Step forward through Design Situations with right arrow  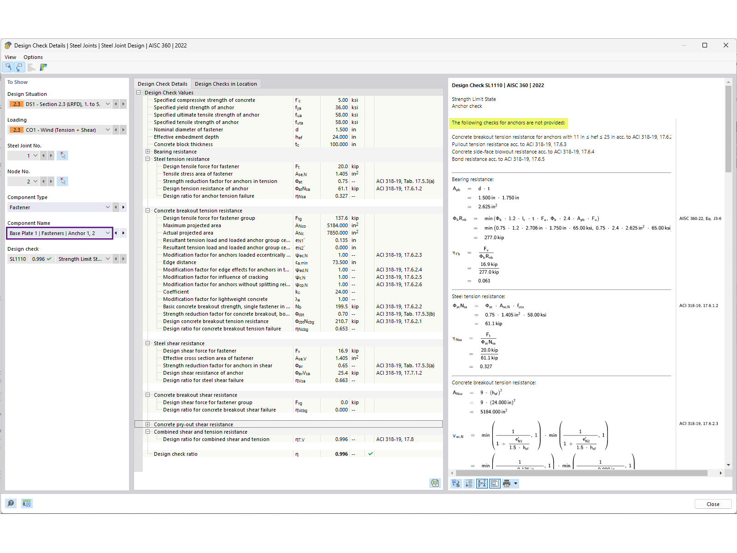click(123, 104)
